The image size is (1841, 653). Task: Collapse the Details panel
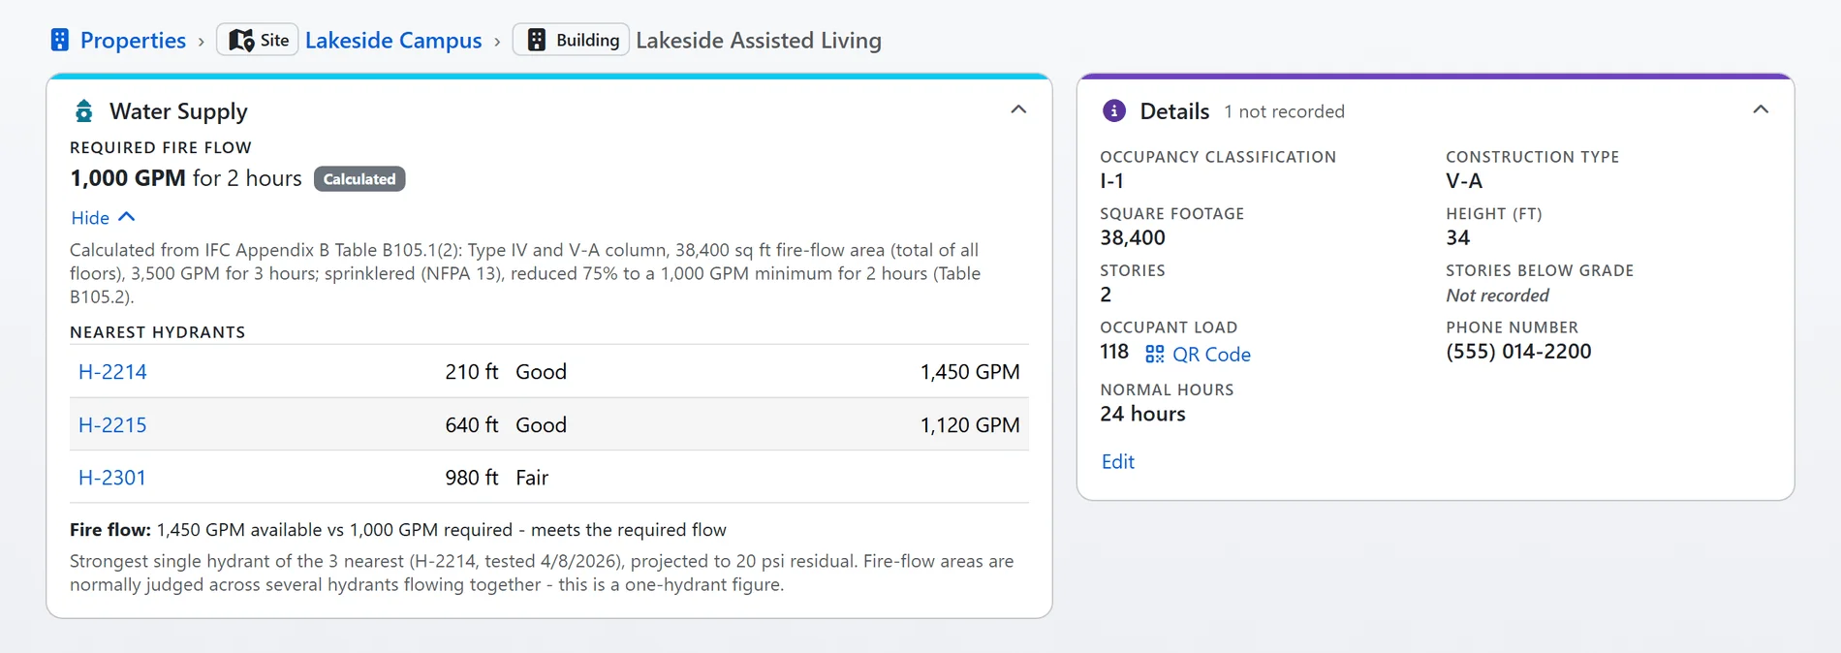pyautogui.click(x=1761, y=109)
